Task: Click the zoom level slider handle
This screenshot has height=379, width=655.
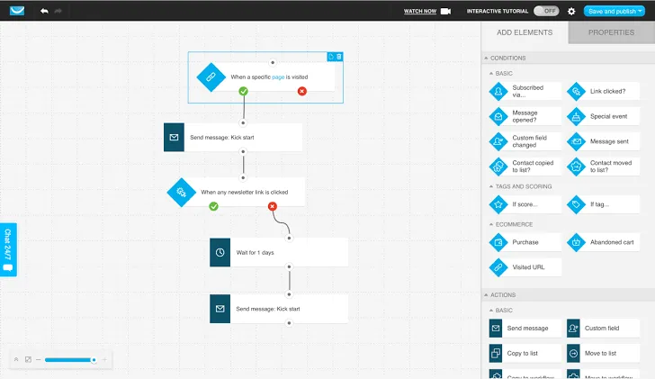Action: [93, 359]
